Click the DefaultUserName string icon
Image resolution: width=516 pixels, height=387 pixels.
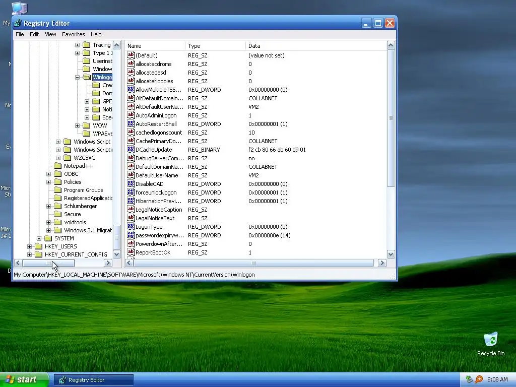[131, 175]
